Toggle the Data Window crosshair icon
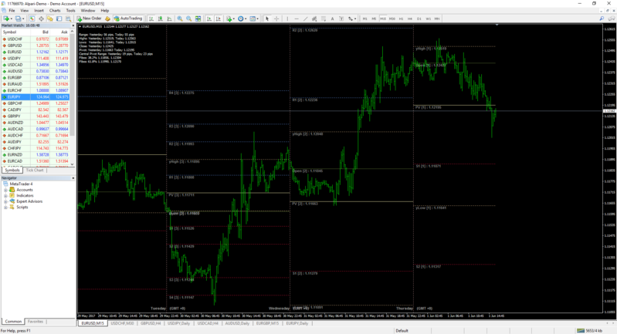The image size is (617, 334). pyautogui.click(x=41, y=19)
